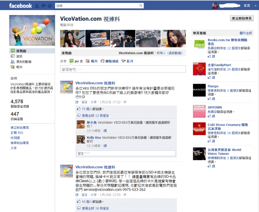Click 1月22日 17:22 post timestamp
Viewport: 259px width, 212px height.
coord(110,102)
